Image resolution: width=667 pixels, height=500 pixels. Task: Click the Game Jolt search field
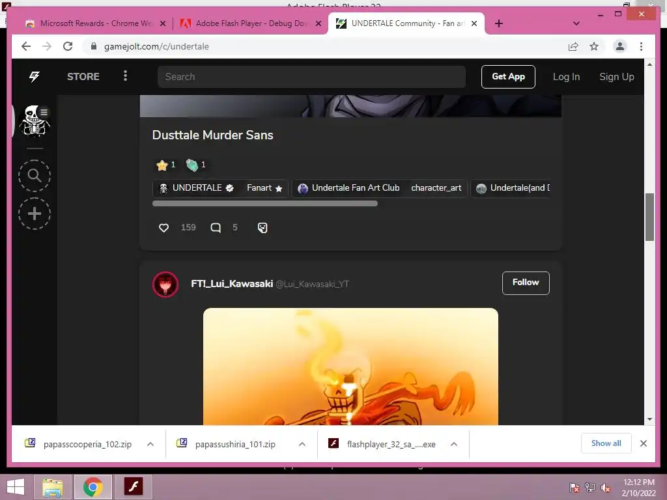(311, 77)
